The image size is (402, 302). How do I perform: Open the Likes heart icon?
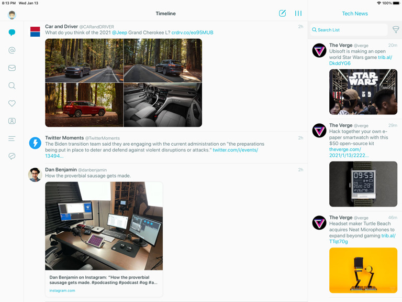(12, 103)
